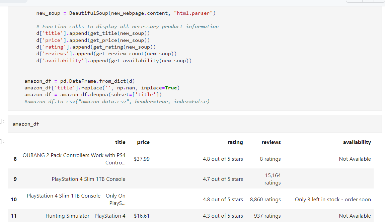Select row index 10 in the table
The height and width of the screenshot is (222, 385).
pyautogui.click(x=14, y=200)
